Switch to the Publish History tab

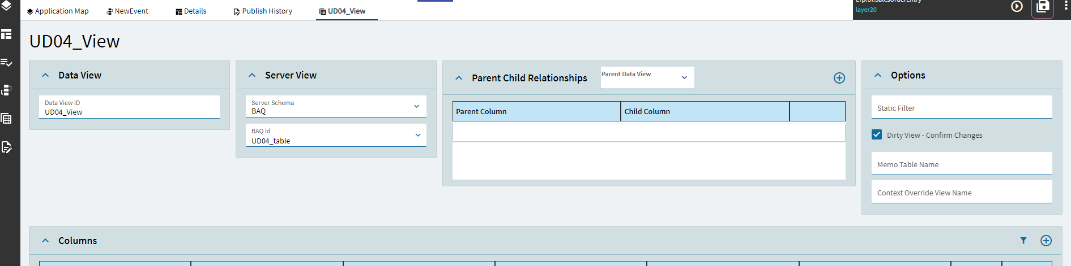(263, 11)
